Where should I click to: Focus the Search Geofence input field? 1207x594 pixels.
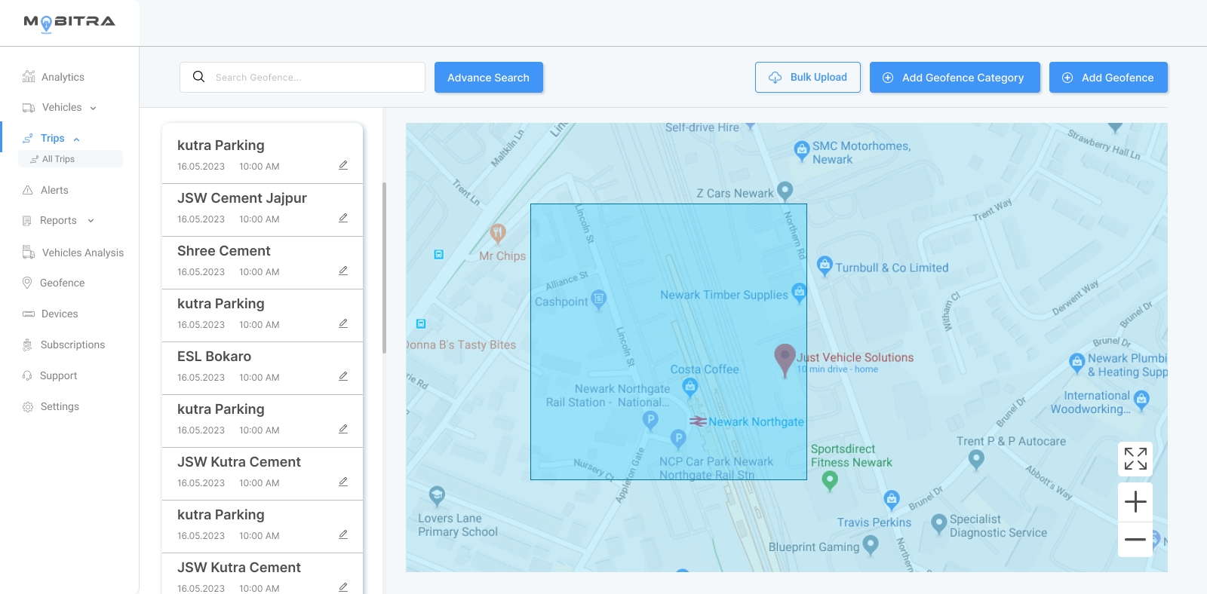point(303,77)
